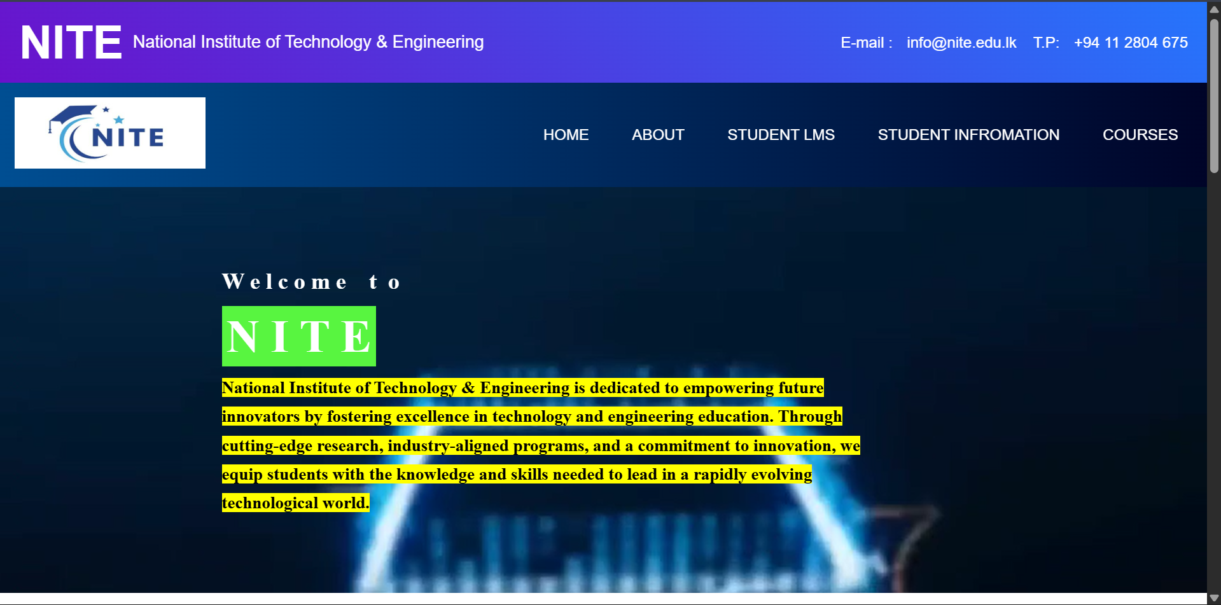Open the STUDENT LMS menu item
The image size is (1221, 605).
780,135
